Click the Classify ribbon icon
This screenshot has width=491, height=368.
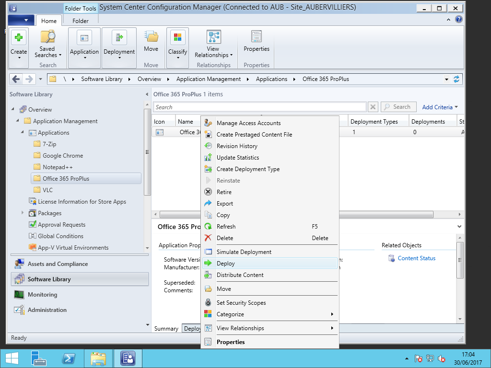(177, 38)
